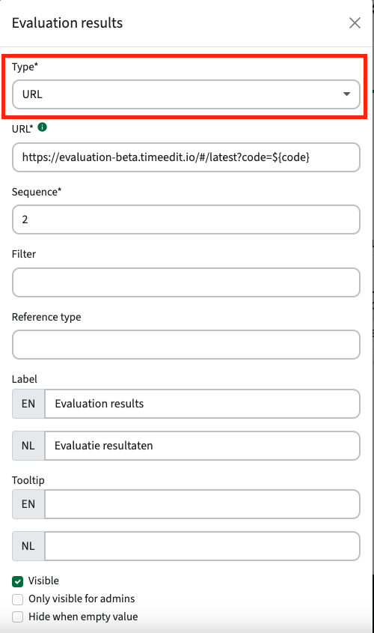Click the Visible checkbox label text
This screenshot has width=374, height=633.
point(43,581)
